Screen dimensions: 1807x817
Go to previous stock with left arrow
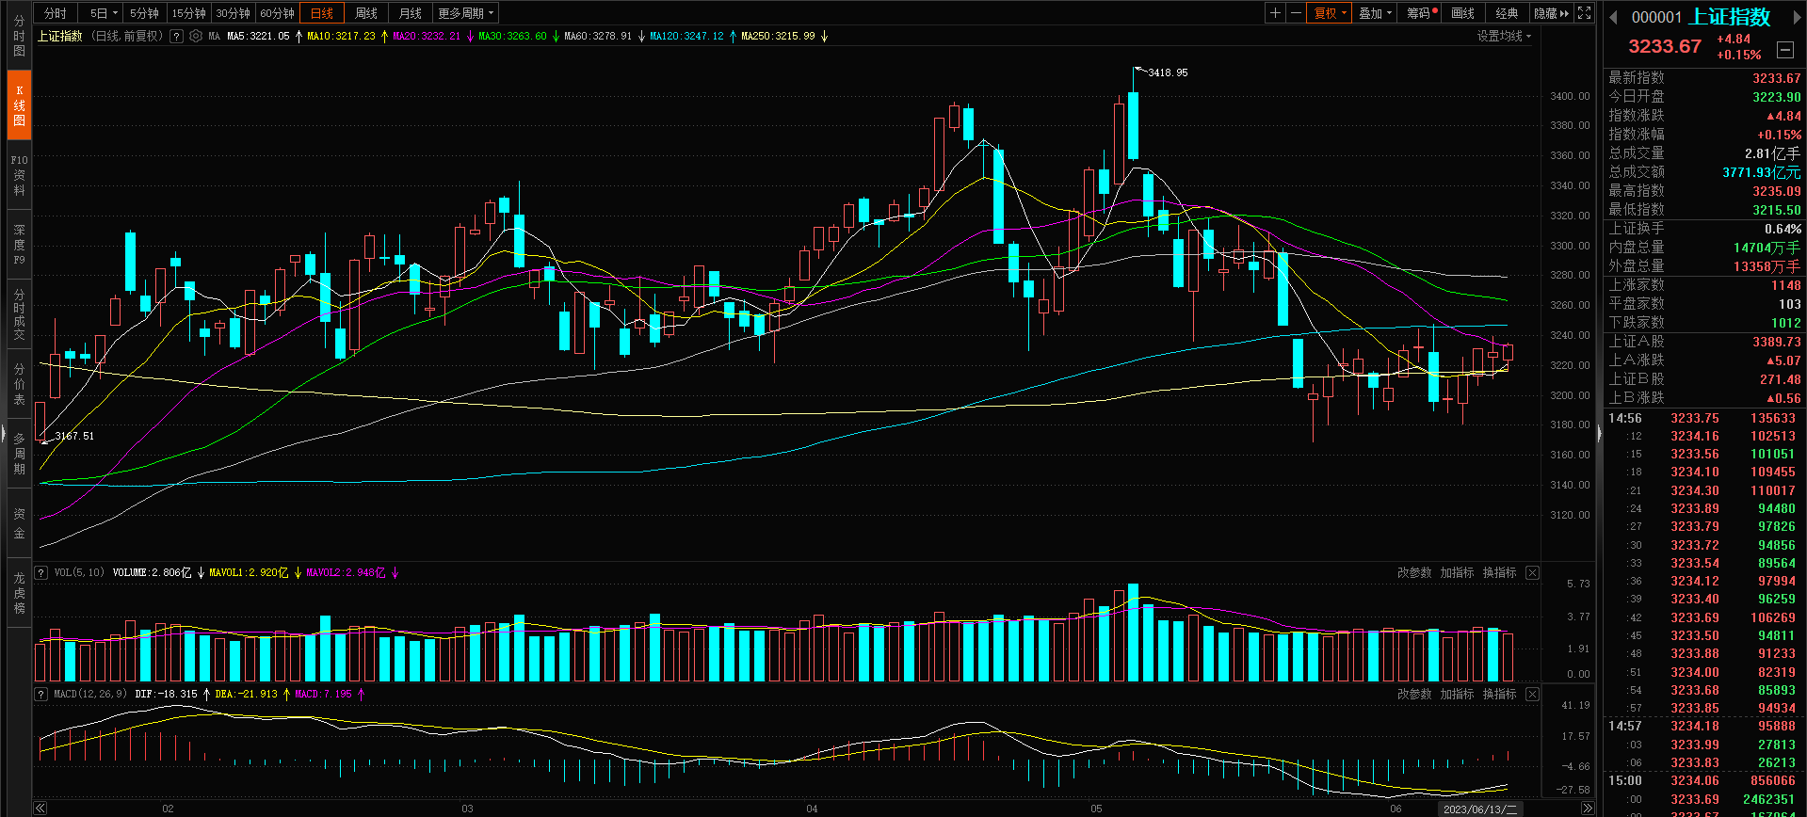coord(1613,17)
